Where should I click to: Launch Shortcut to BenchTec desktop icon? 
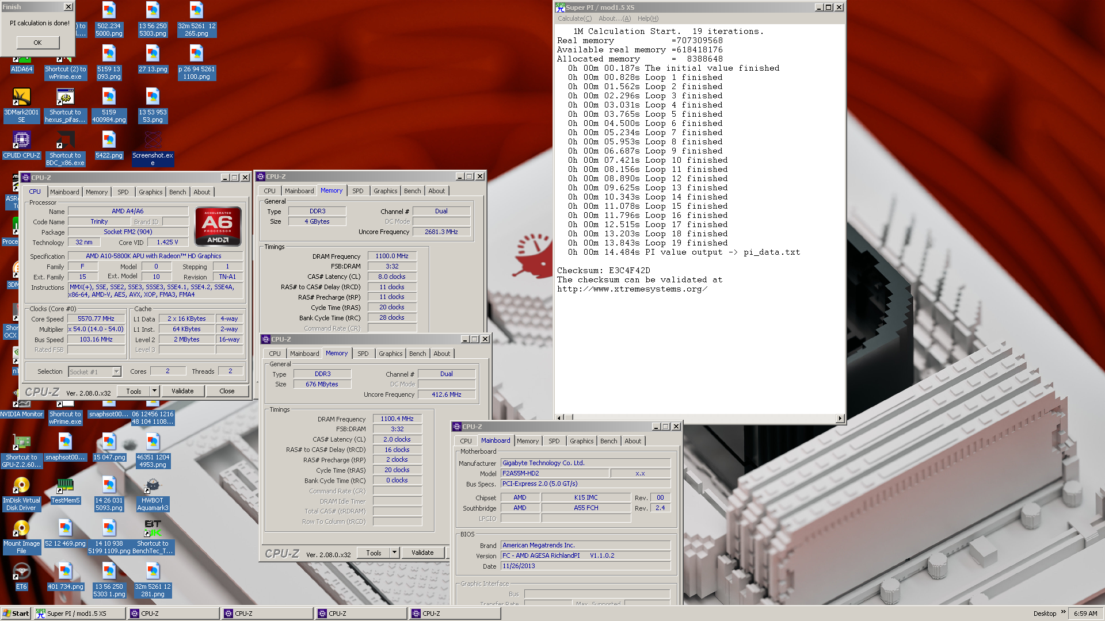point(153,537)
